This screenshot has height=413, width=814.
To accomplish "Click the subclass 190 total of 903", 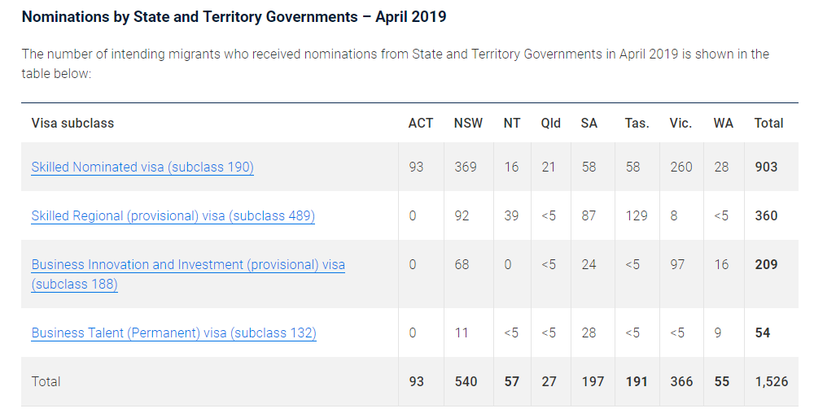I will pyautogui.click(x=766, y=167).
